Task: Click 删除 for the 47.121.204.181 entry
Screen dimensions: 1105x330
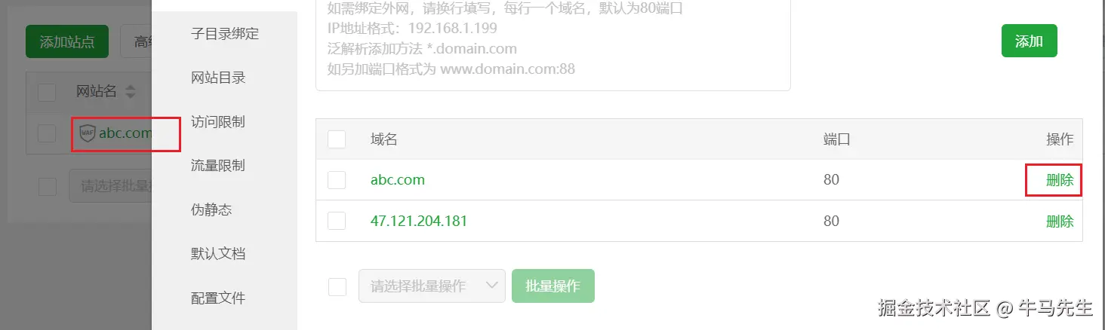Action: click(1060, 221)
